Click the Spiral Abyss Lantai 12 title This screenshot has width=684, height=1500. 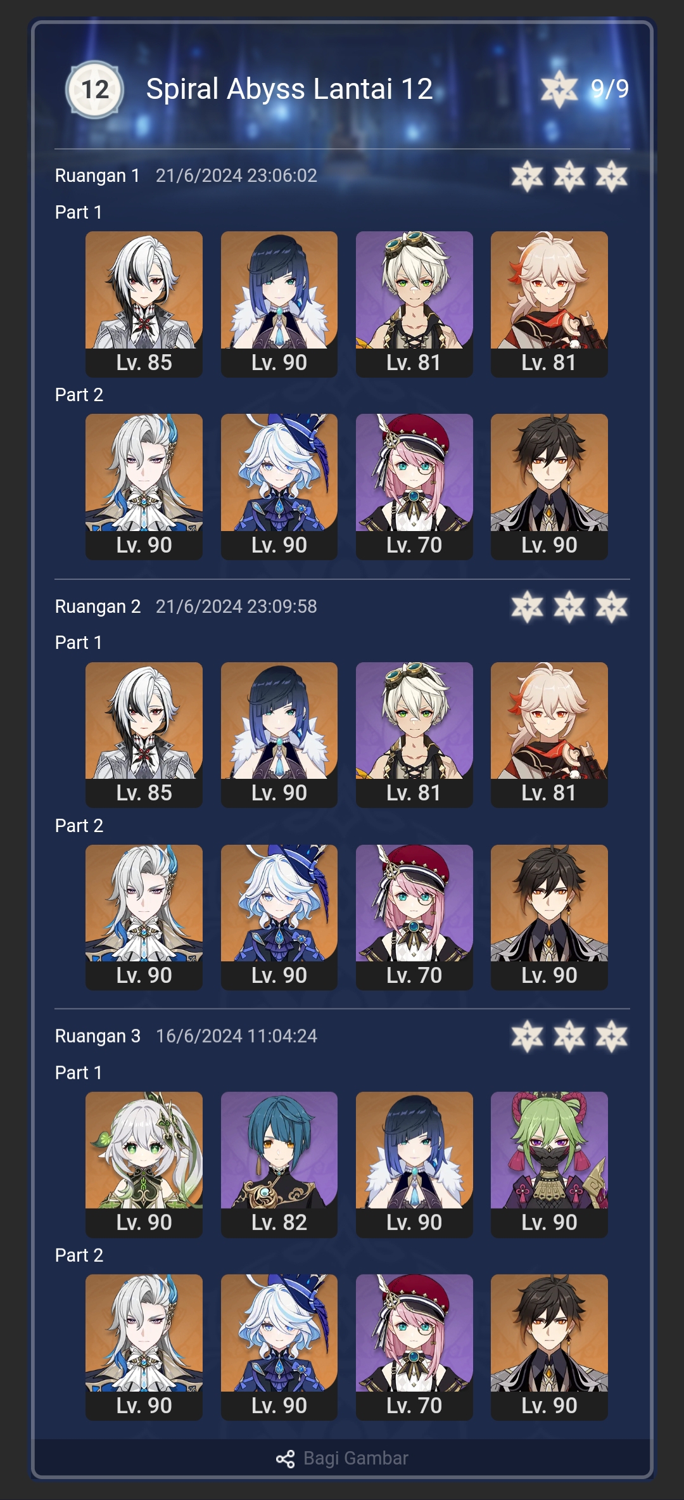[x=289, y=89]
